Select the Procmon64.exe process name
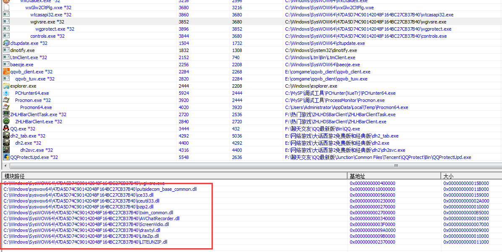The image size is (502, 252). (x=36, y=107)
